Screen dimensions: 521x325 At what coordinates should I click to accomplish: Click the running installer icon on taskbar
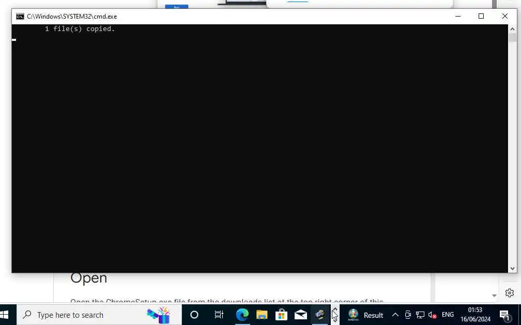320,315
